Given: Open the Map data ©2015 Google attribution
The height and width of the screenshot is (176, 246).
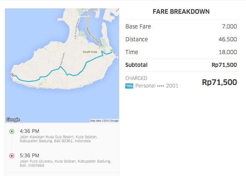Looking at the screenshot, I should (104, 121).
